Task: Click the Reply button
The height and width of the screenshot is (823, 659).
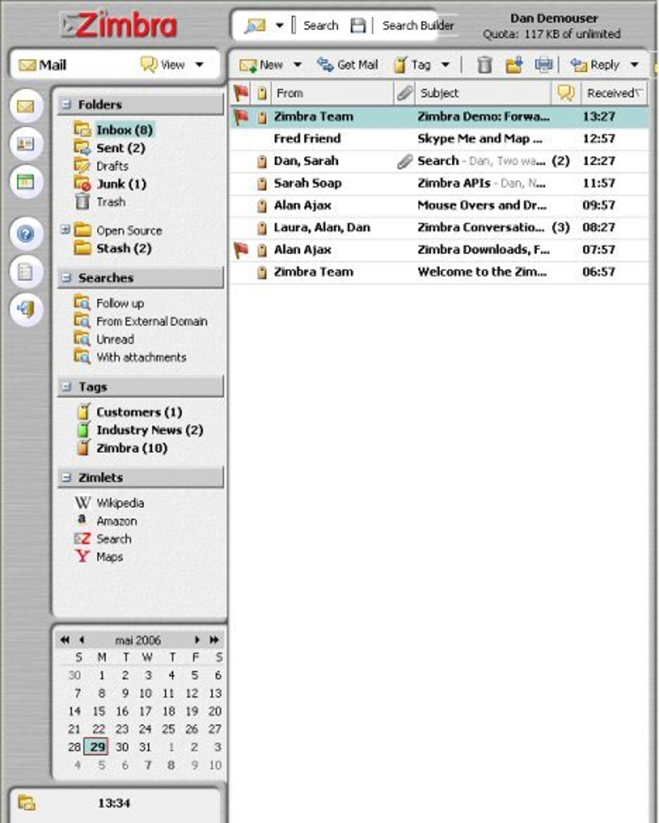Action: (x=595, y=65)
